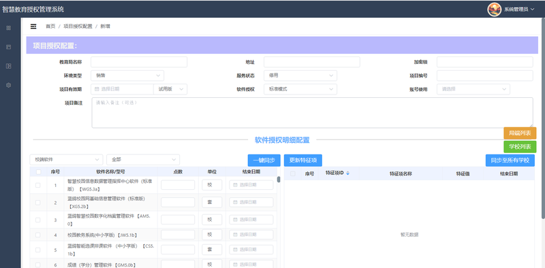545x268 pixels.
Task: Click the 暂无数据 empty table message
Action: [x=409, y=235]
